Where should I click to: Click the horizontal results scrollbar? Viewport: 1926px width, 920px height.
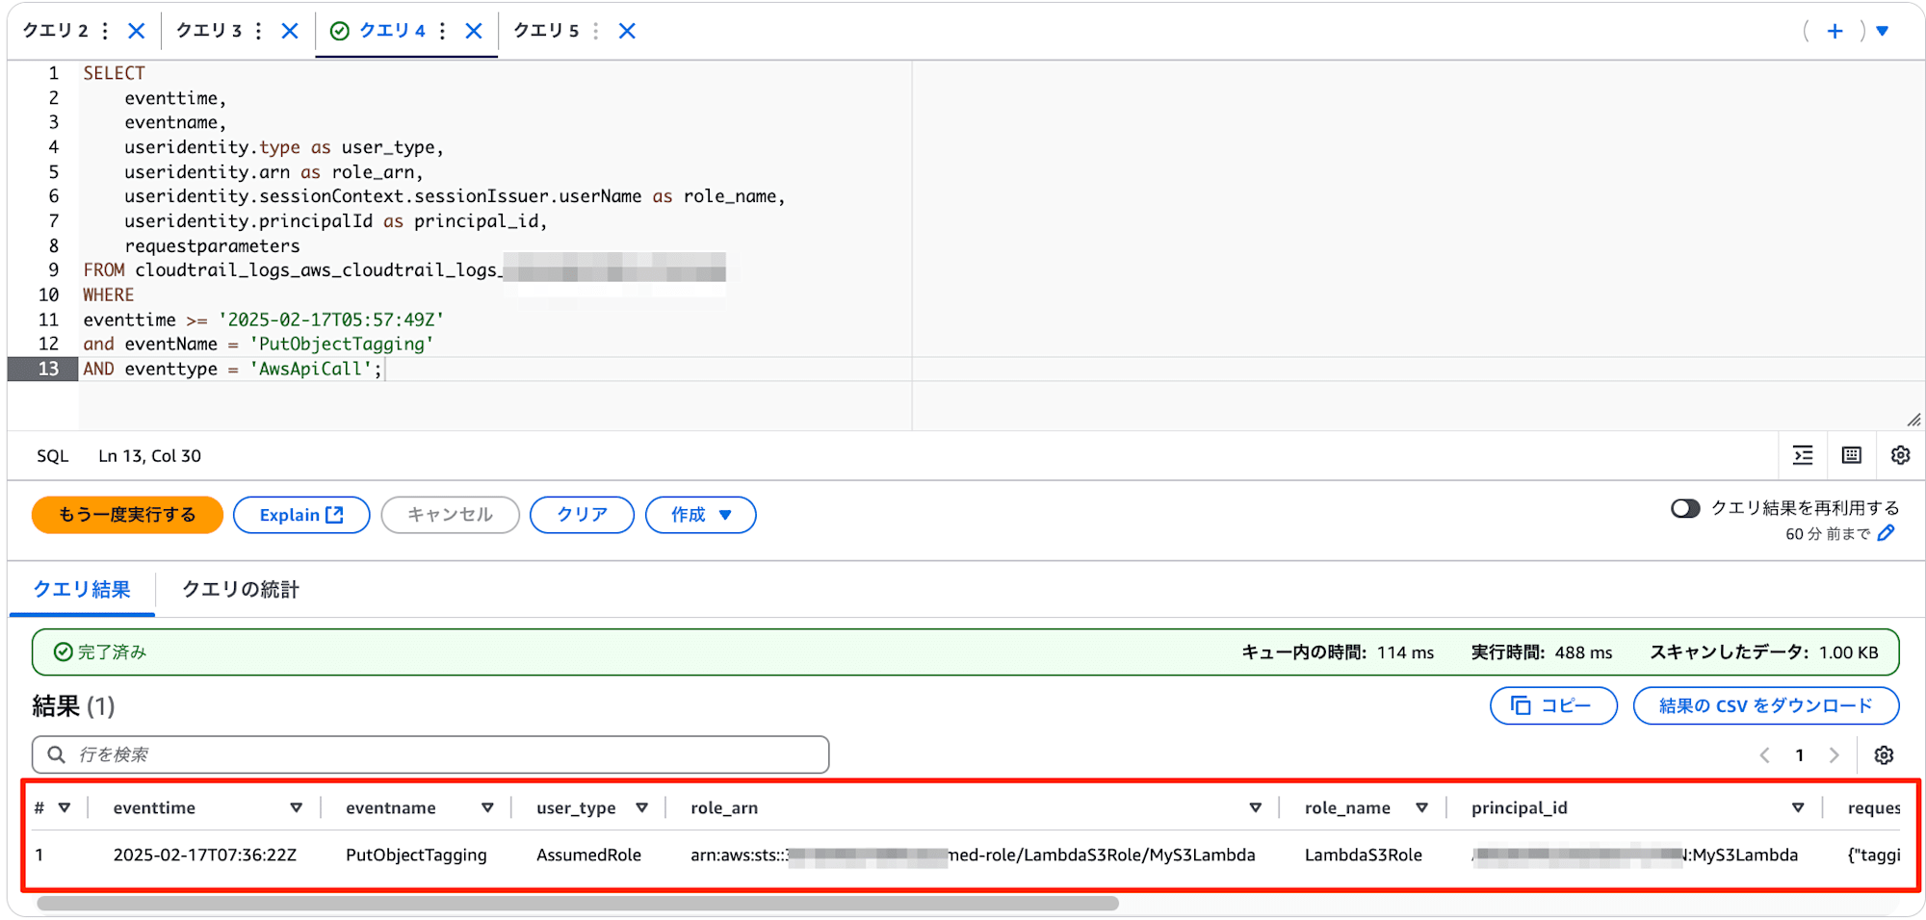click(578, 904)
